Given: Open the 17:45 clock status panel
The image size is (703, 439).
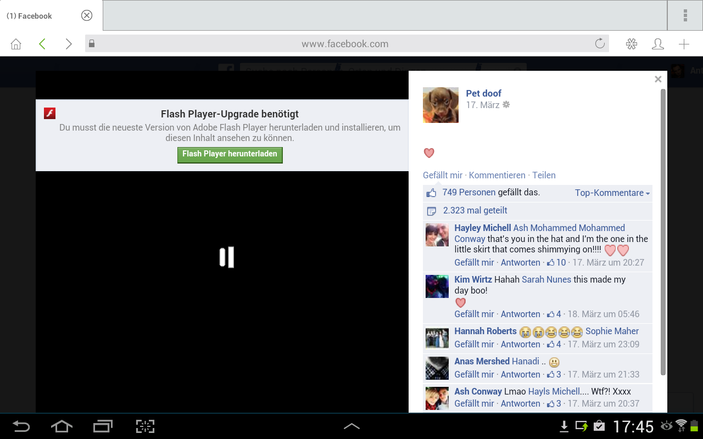Looking at the screenshot, I should pos(633,426).
